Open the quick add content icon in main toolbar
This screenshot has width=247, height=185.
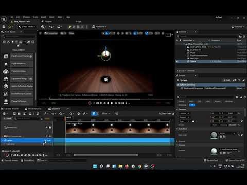tap(43, 27)
